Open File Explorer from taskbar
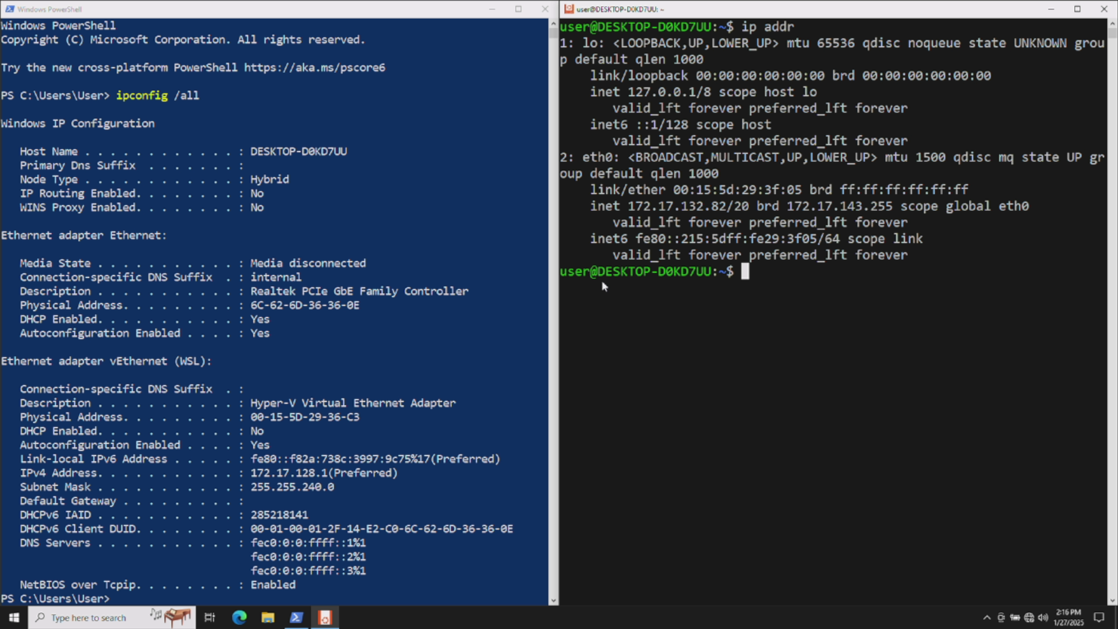 click(x=268, y=617)
